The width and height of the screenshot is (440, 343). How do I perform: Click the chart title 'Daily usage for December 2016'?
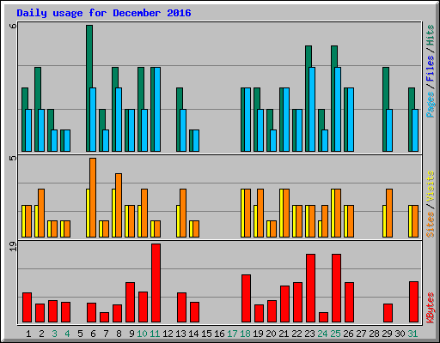click(x=104, y=13)
